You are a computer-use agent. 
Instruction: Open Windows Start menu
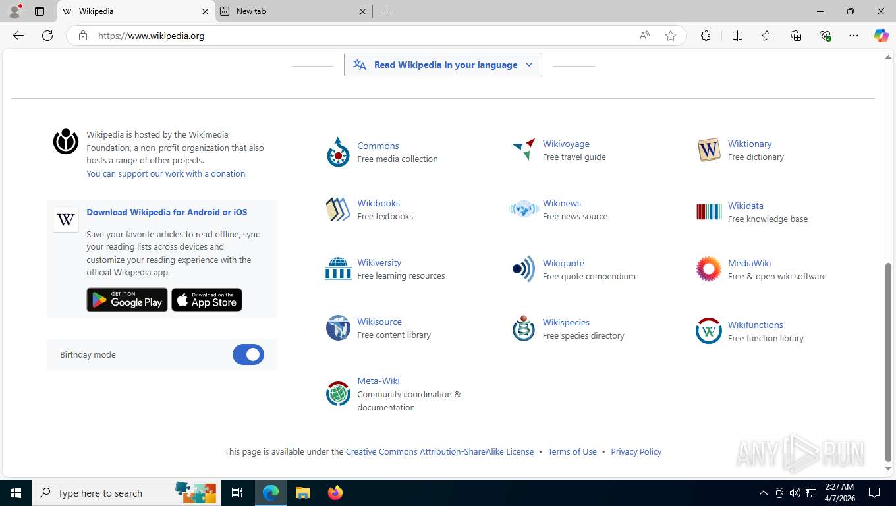[x=16, y=493]
